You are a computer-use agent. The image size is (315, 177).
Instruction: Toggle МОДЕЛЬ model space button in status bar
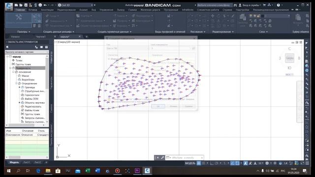pyautogui.click(x=190, y=163)
